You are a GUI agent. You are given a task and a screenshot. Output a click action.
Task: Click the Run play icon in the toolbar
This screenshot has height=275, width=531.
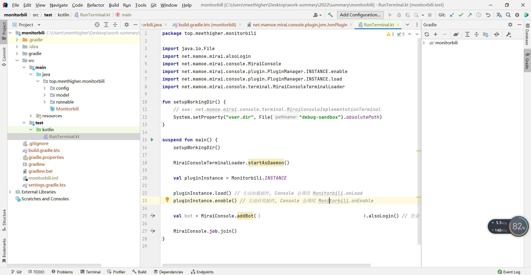tap(390, 15)
